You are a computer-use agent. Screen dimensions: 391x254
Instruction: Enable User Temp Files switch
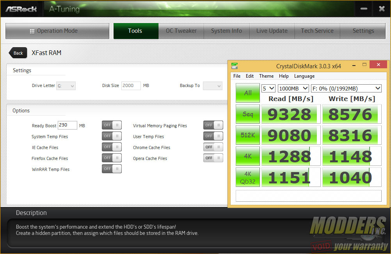pos(213,136)
